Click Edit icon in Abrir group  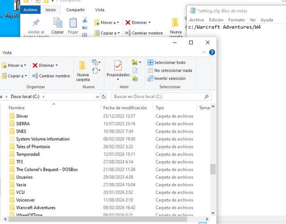point(135,70)
